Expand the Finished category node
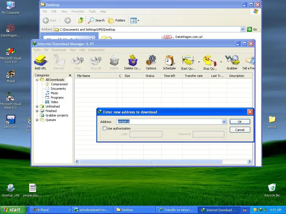Image resolution: width=286 pixels, height=214 pixels. (x=37, y=111)
